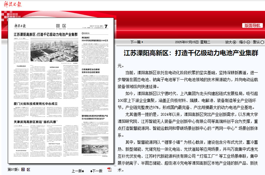
Task: Click 放大 zoom-in text size icon
Action: [235, 42]
